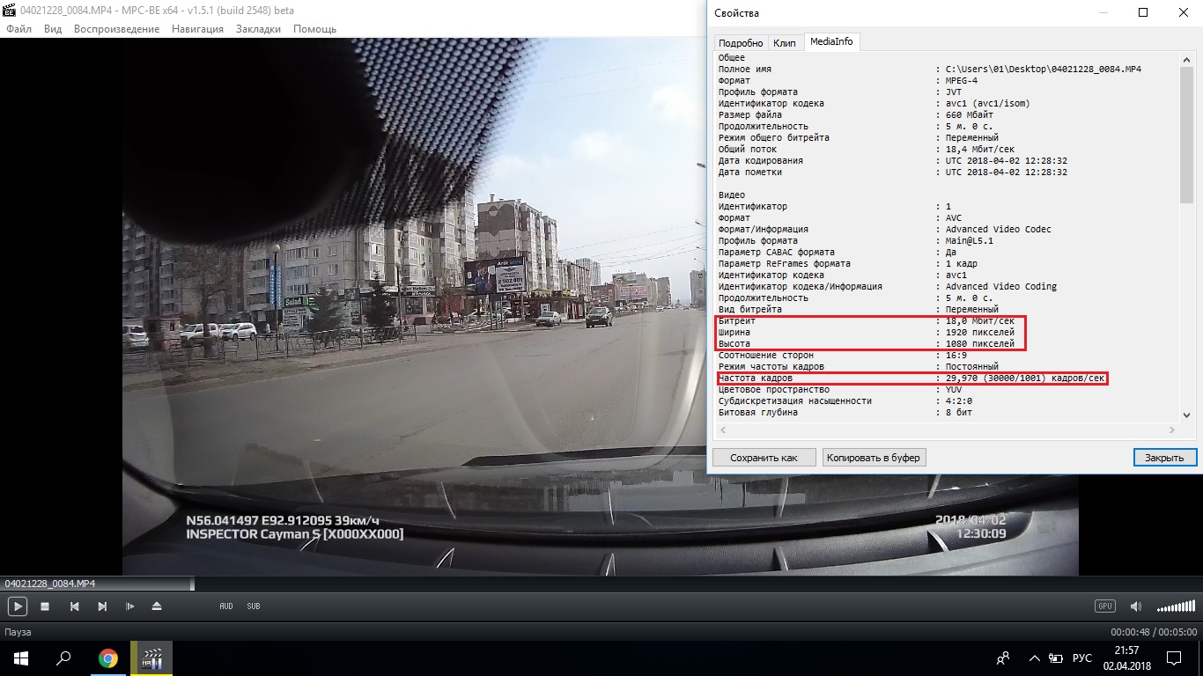Click the Копировать в буфер button
Image resolution: width=1203 pixels, height=676 pixels.
click(x=874, y=458)
